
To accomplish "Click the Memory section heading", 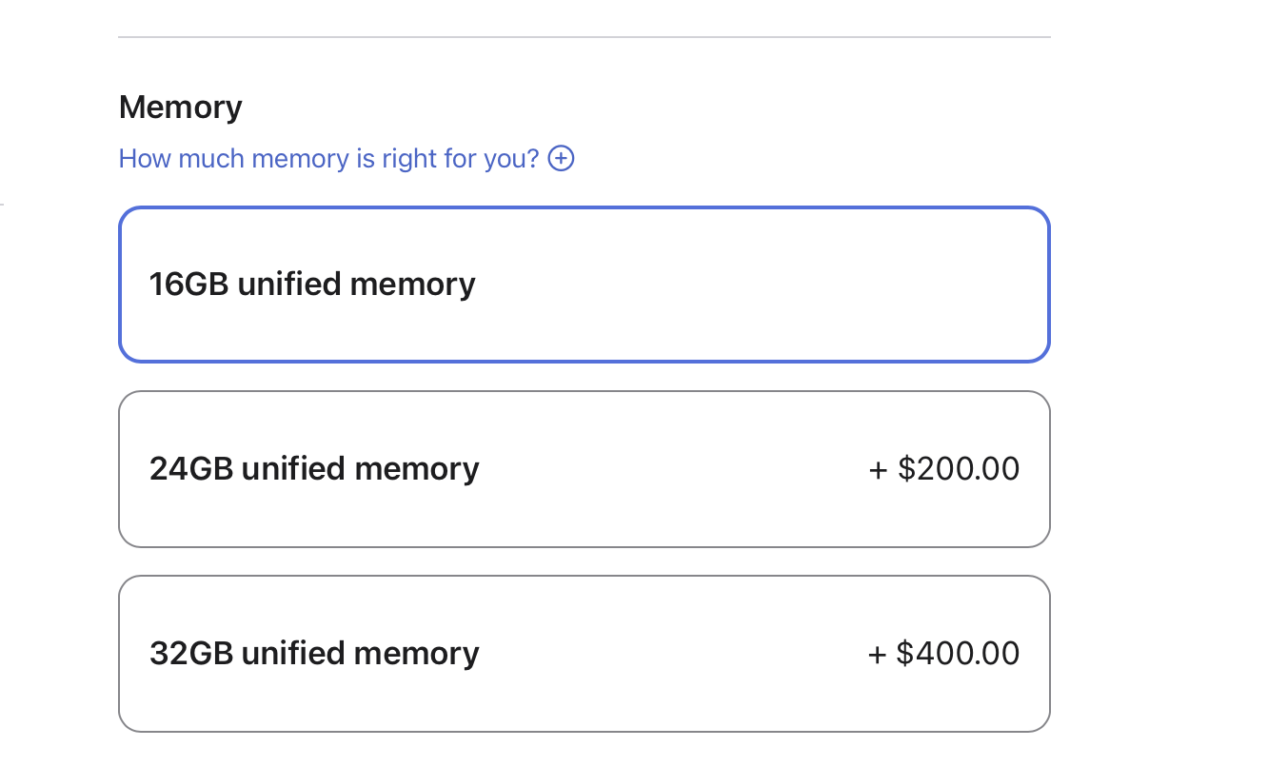I will coord(180,107).
